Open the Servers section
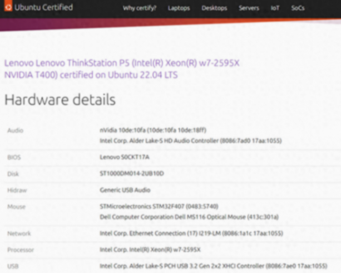Viewport: 341px width, 273px height. 249,8
